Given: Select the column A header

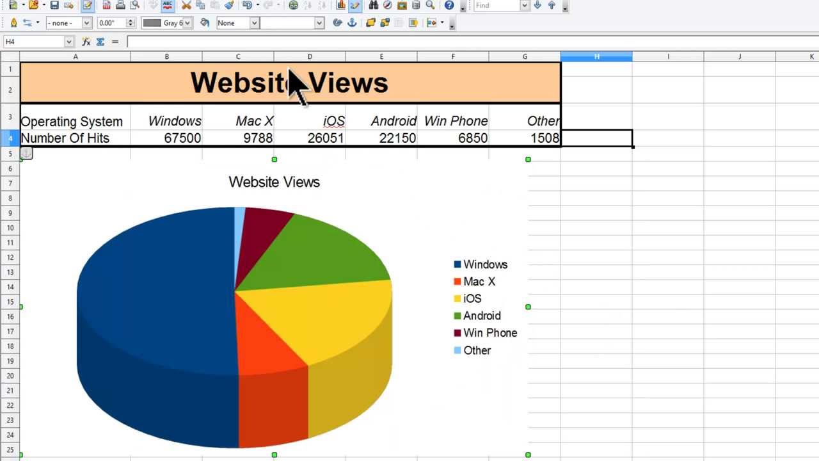Looking at the screenshot, I should click(76, 57).
